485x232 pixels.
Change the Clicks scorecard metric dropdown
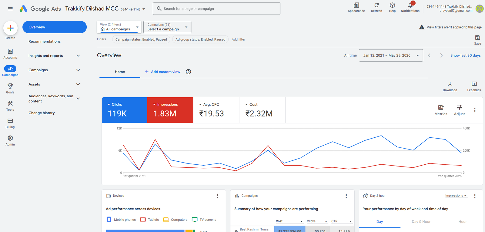[x=115, y=104]
